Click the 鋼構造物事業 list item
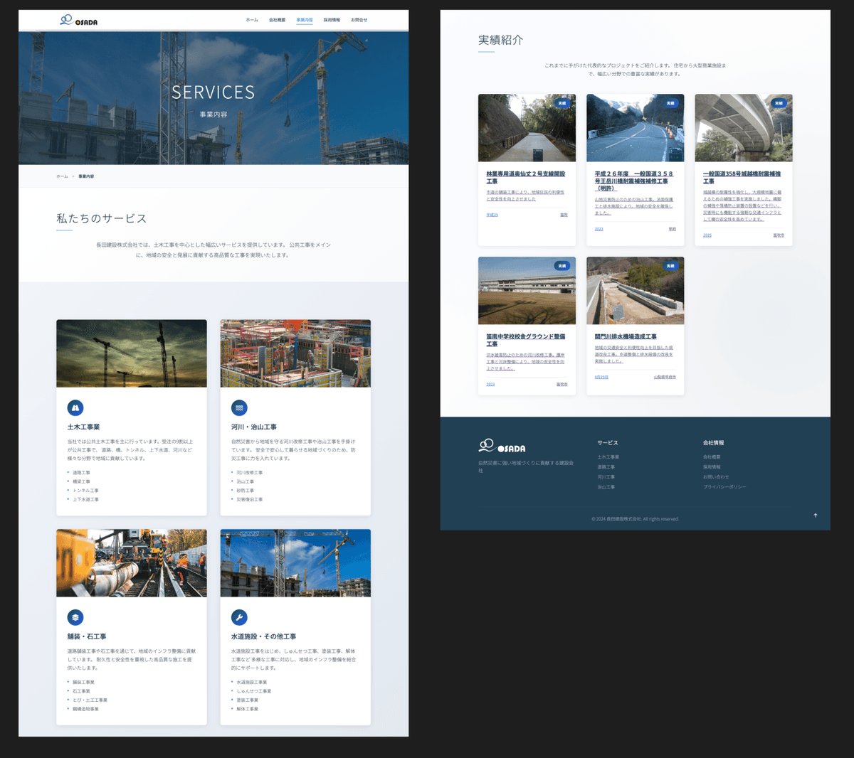This screenshot has height=758, width=854. (85, 709)
